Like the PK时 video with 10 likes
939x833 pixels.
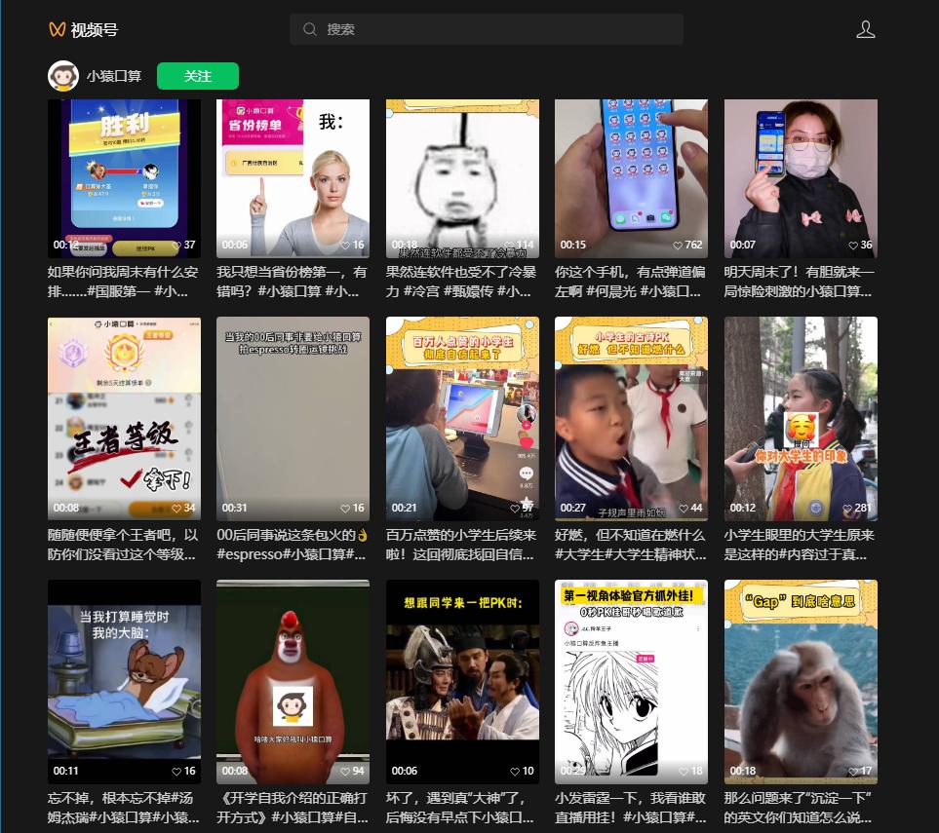click(x=515, y=772)
